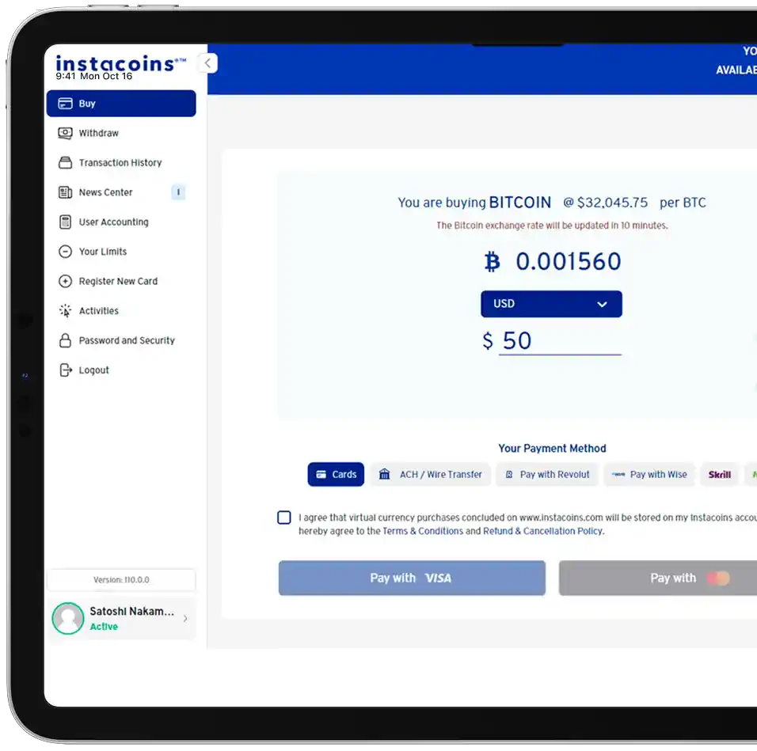Expand Satoshi Nakamoto profile arrow
The height and width of the screenshot is (751, 757).
pyautogui.click(x=185, y=619)
